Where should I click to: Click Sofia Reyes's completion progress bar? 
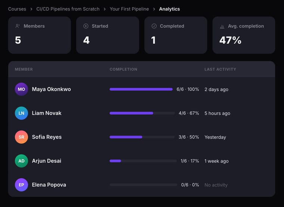142,137
